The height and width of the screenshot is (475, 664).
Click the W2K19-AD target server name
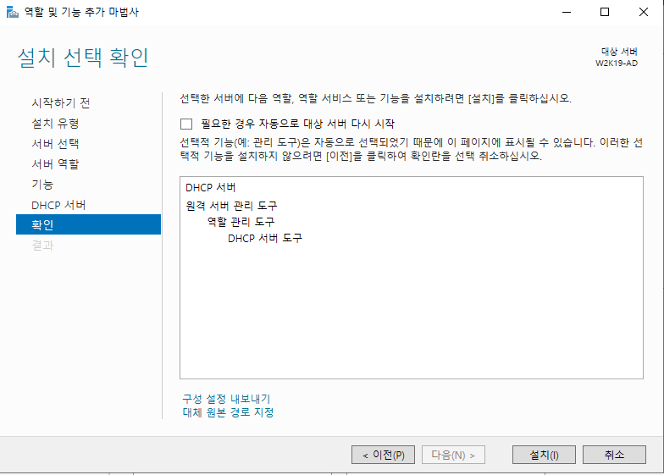click(617, 63)
